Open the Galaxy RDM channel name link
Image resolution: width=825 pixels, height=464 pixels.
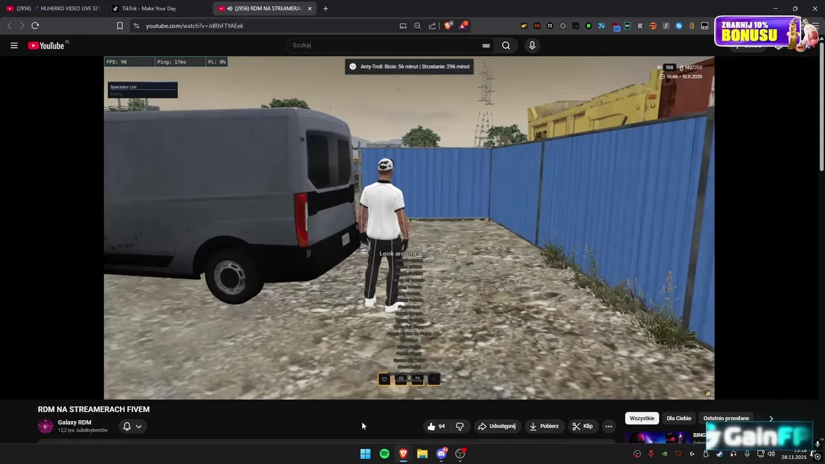click(x=75, y=422)
